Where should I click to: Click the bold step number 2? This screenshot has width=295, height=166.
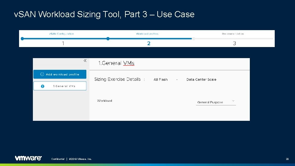coord(149,43)
